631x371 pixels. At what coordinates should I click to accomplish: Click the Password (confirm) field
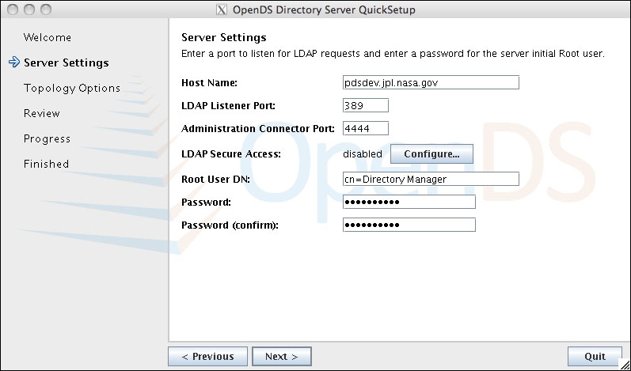click(409, 225)
